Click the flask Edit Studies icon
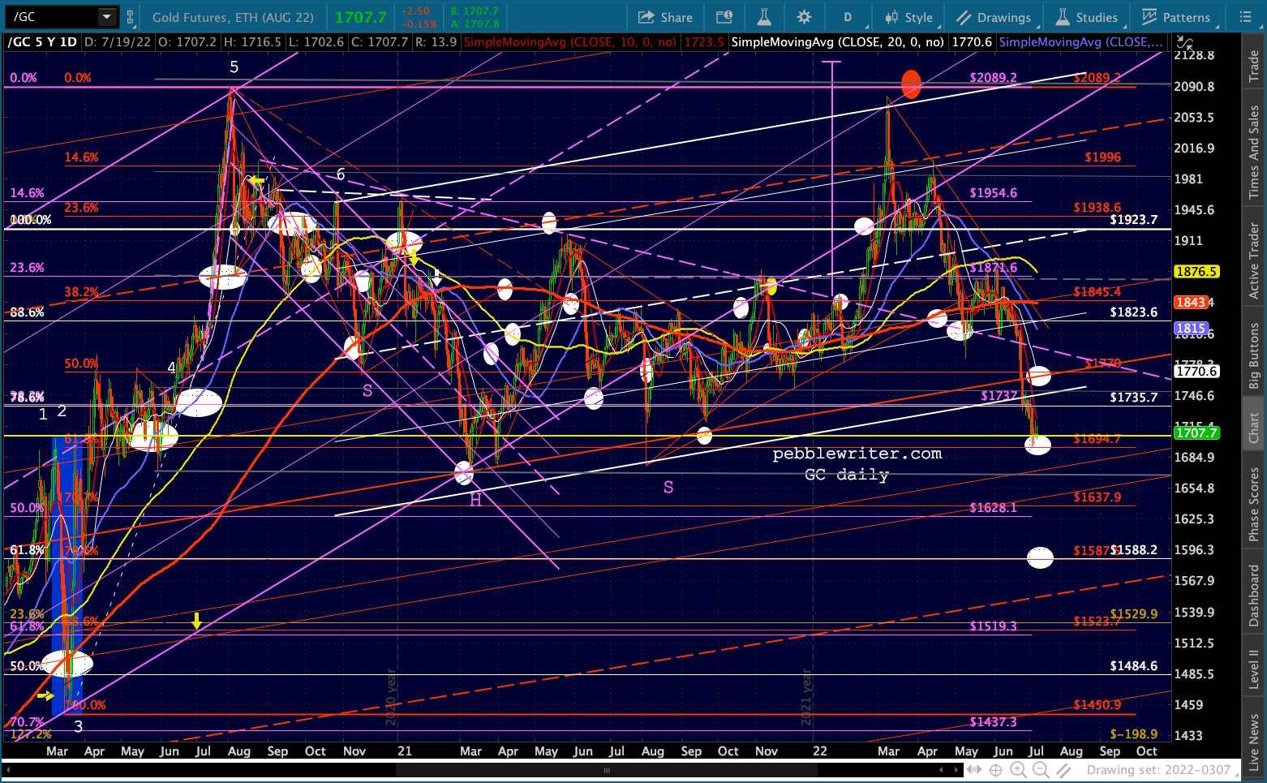 764,17
